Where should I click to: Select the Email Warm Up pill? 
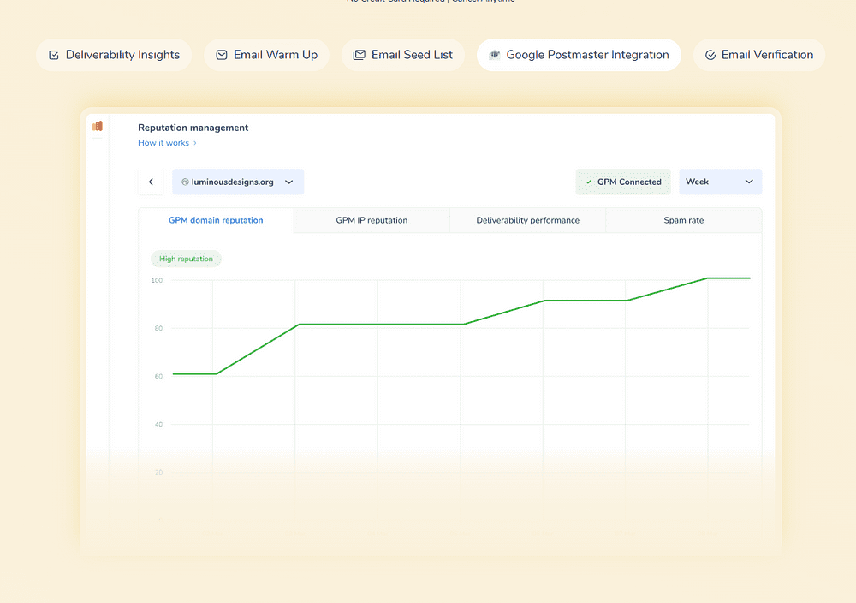(x=266, y=55)
